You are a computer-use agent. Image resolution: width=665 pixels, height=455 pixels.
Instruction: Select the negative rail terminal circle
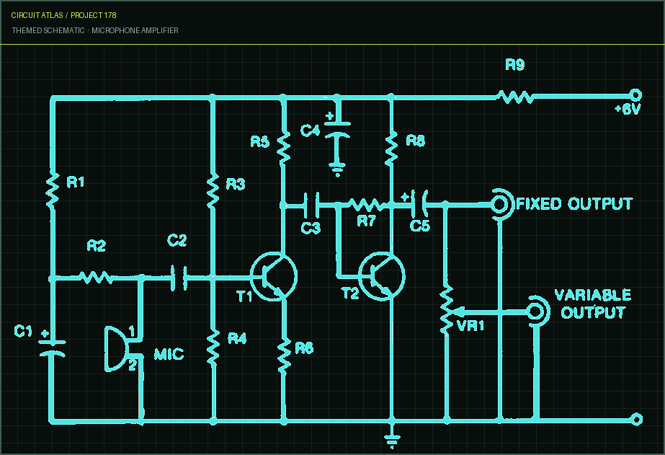[636, 420]
